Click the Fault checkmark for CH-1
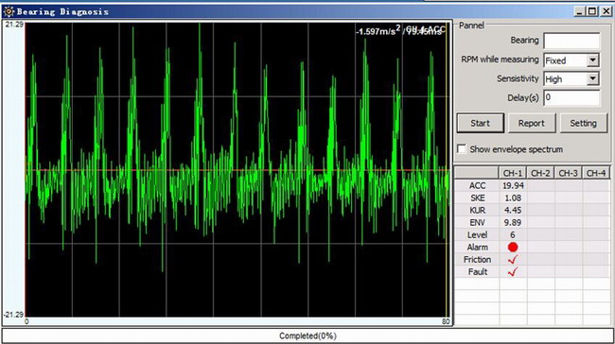 click(513, 271)
